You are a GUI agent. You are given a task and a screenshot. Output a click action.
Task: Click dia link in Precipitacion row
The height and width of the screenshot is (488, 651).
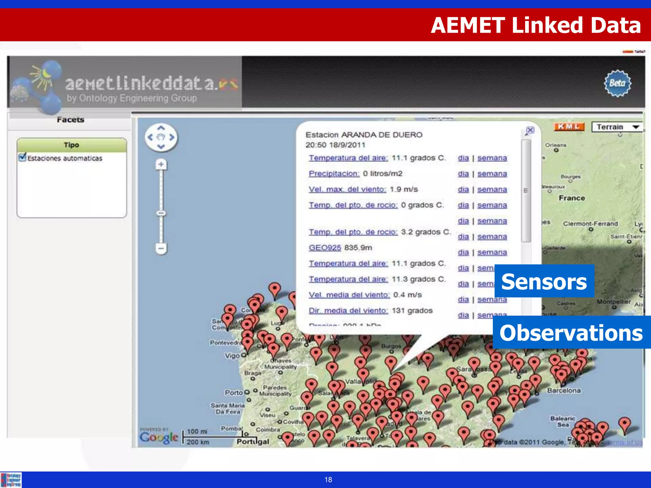[x=463, y=174]
